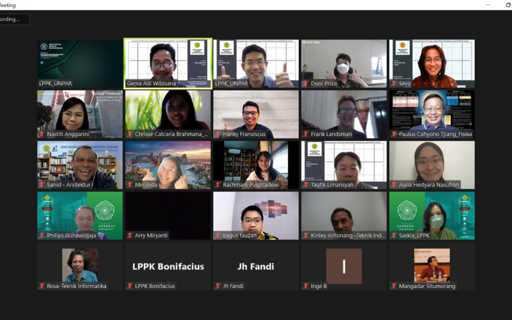
Task: Click the muted mic icon beside Frank Landsman
Action: point(306,134)
